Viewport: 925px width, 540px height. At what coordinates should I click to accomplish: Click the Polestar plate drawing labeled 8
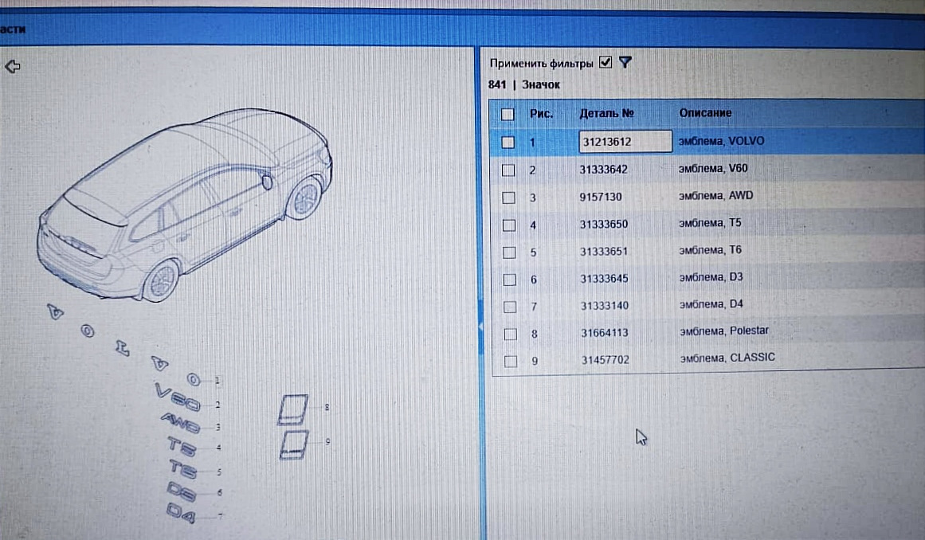[294, 406]
